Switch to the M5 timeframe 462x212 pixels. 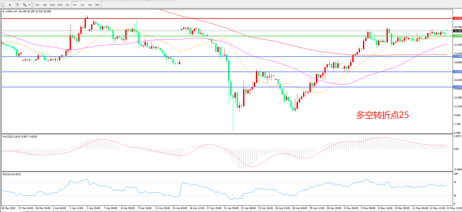(45, 5)
